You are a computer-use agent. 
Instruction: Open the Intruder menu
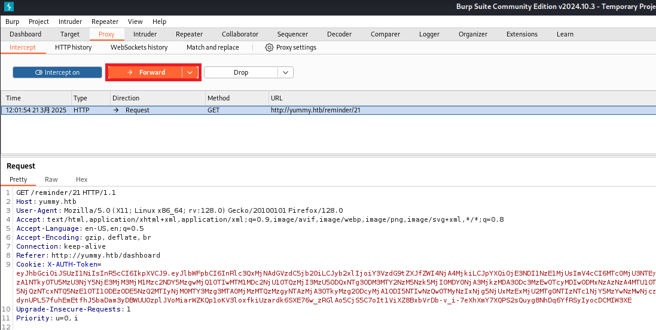(x=71, y=22)
